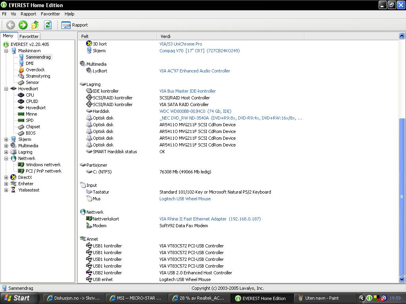This screenshot has width=406, height=304.
Task: Click the Logitech USB Wheel Mouse link in Mus row
Action: point(185,199)
